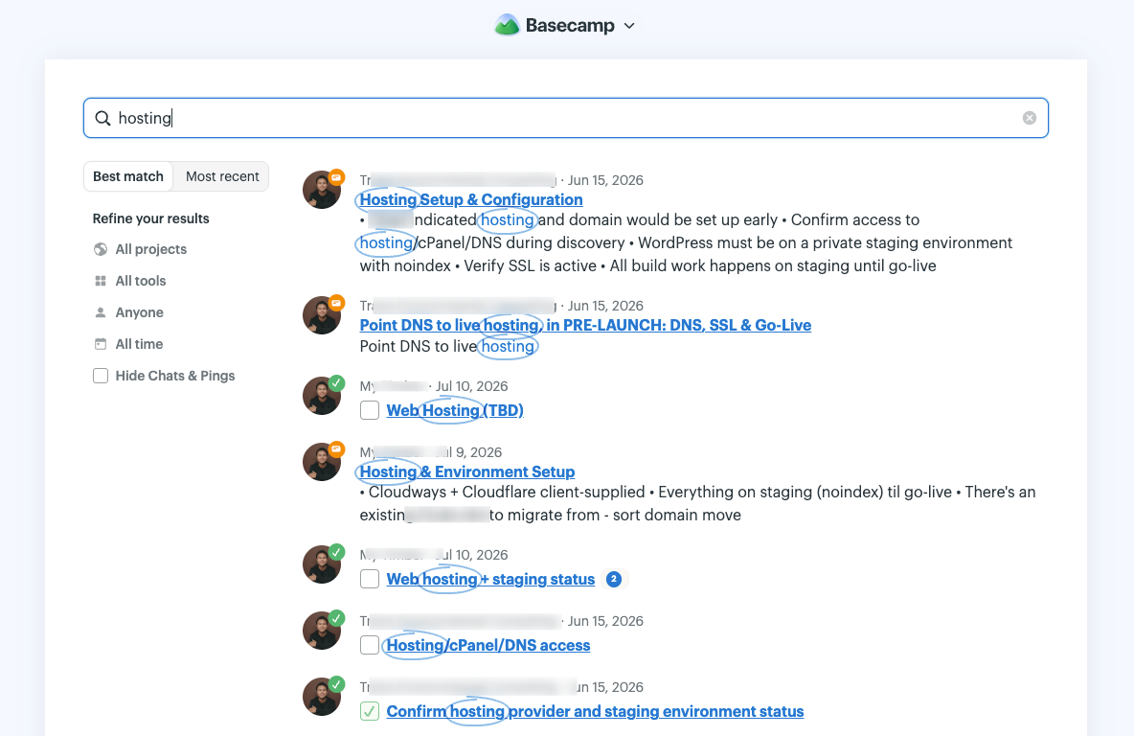This screenshot has width=1134, height=736.
Task: Click the person icon beside Anyone
Action: pos(101,312)
